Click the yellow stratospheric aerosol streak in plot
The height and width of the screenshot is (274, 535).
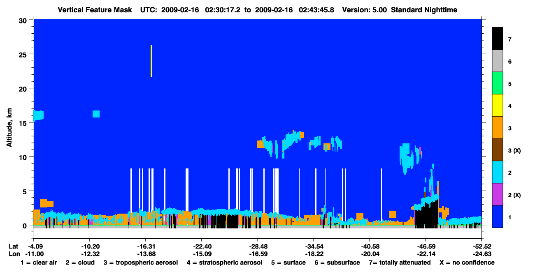click(x=151, y=61)
